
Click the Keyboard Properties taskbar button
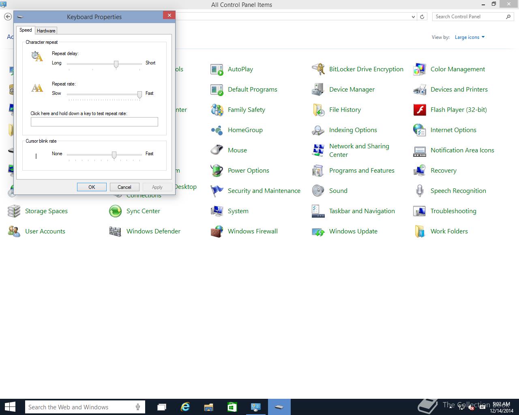coord(279,407)
